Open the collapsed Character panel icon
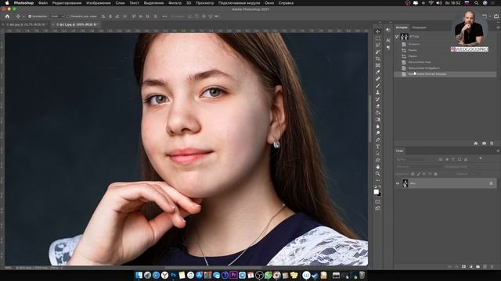501x281 pixels. [388, 40]
